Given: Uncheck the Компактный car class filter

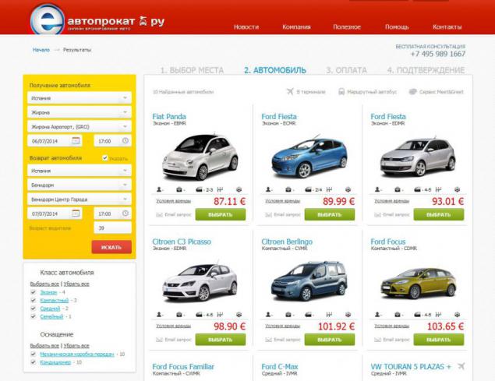Looking at the screenshot, I should point(34,300).
